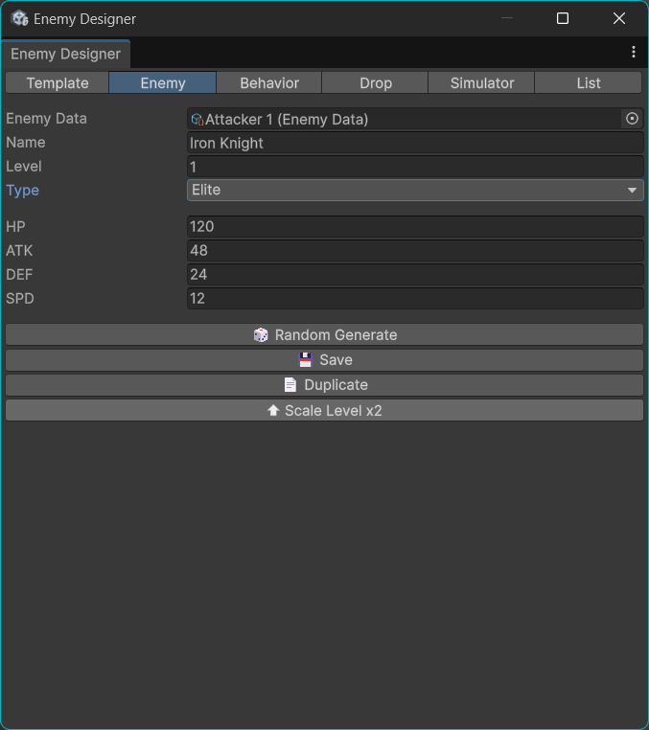The width and height of the screenshot is (649, 730).
Task: Click the up arrow icon on Scale Level
Action: click(x=273, y=410)
